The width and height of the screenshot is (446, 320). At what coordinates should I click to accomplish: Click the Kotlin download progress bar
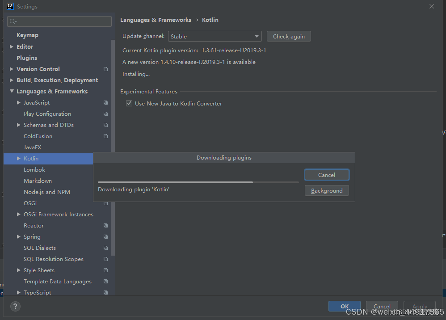[x=198, y=182]
